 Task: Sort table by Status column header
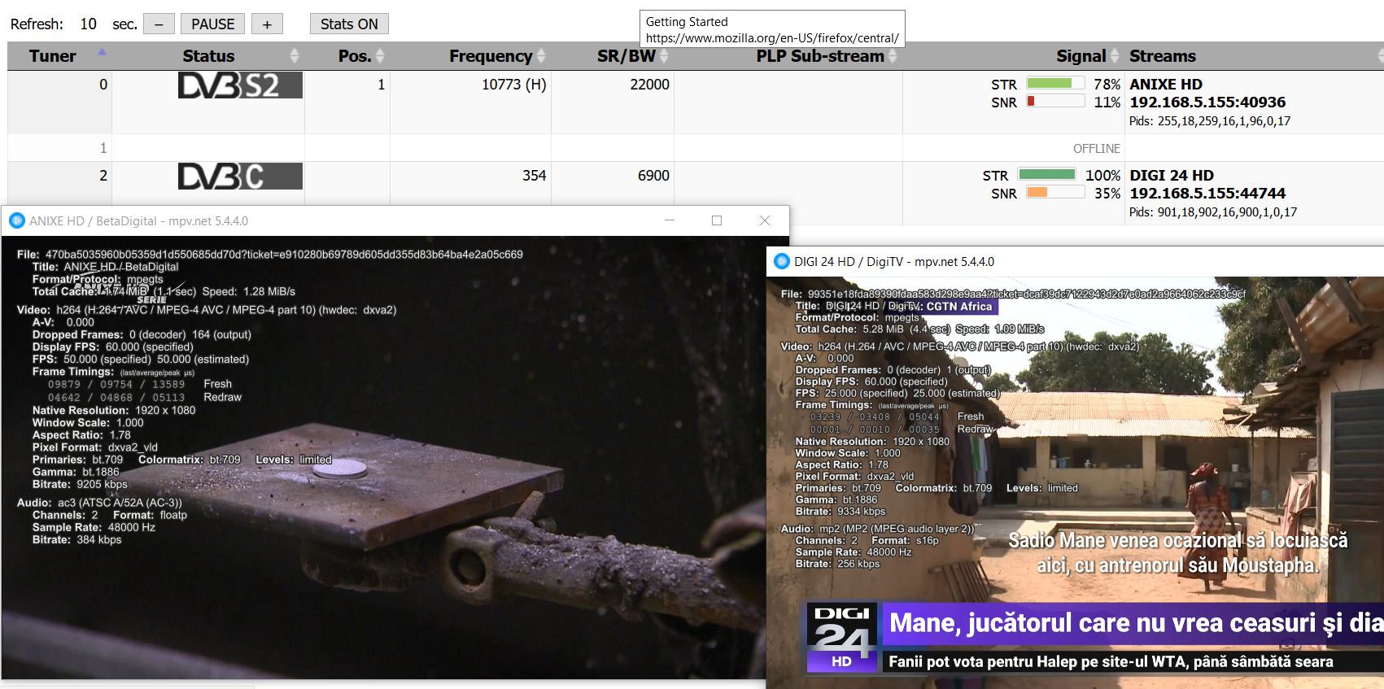point(208,56)
